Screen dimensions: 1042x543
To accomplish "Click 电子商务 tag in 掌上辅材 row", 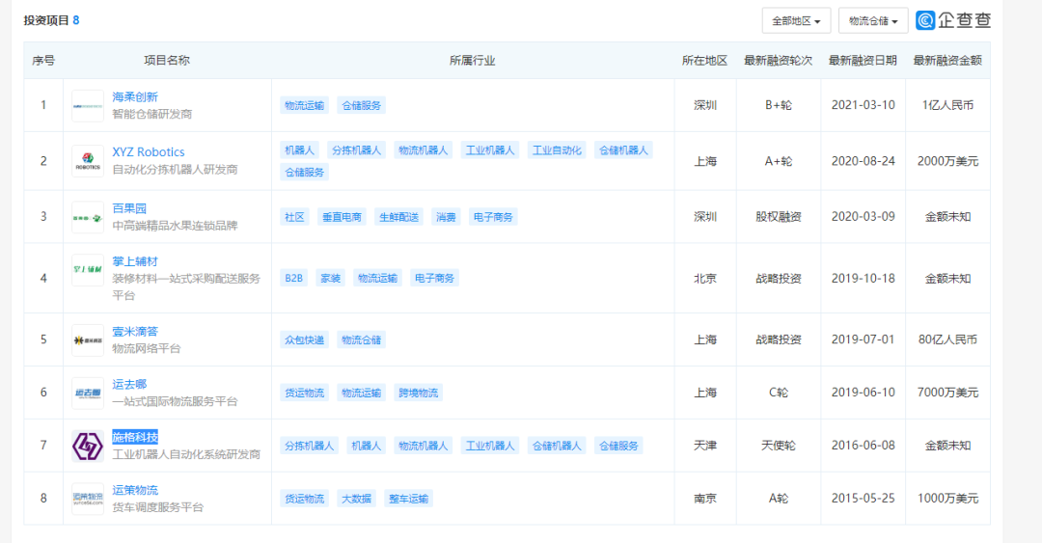I will click(434, 278).
